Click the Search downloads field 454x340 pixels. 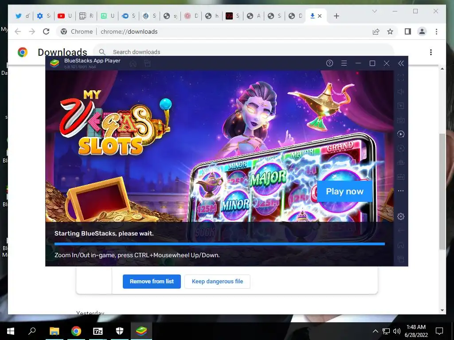243,52
